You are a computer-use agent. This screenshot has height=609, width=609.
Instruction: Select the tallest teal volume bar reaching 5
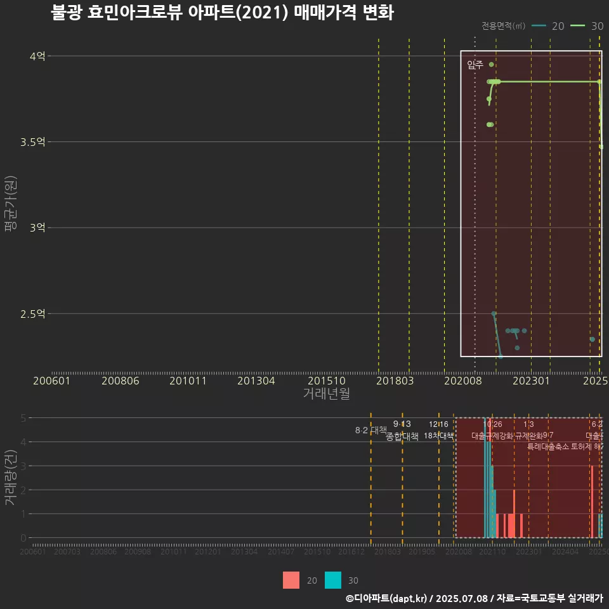(x=485, y=478)
